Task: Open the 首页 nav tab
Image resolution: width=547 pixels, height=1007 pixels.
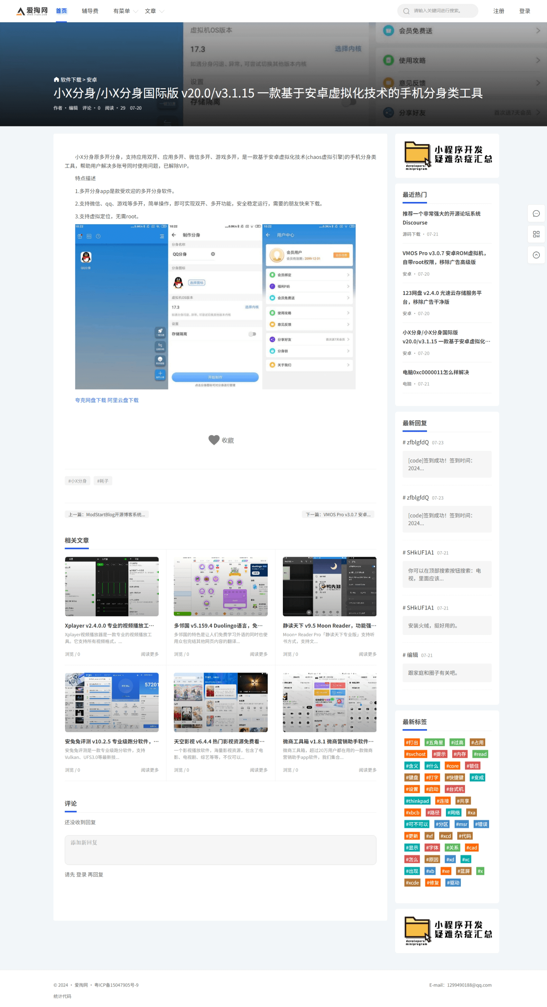Action: coord(61,11)
